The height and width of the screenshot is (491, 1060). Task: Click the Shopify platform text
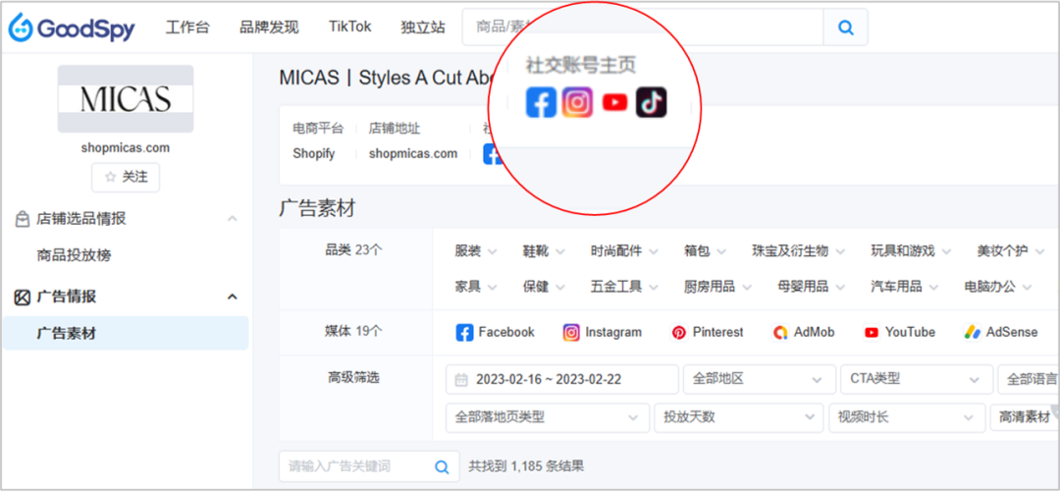pyautogui.click(x=314, y=154)
